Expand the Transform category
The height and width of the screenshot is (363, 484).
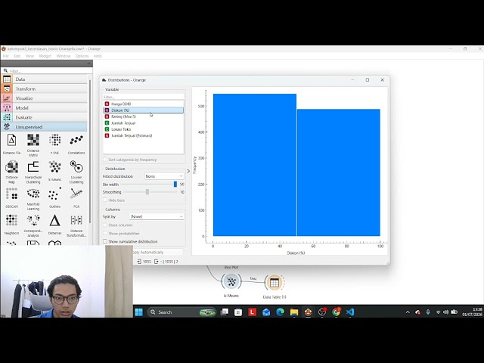tap(44, 89)
